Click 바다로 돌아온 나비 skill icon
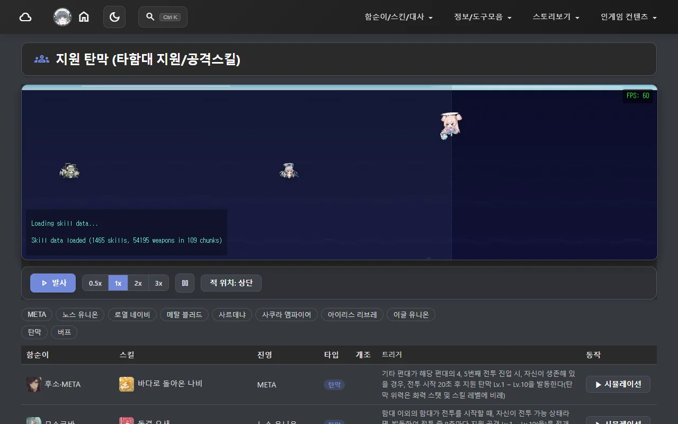 pyautogui.click(x=127, y=384)
